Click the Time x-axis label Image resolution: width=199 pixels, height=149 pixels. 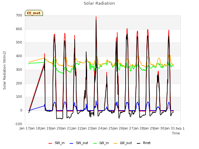click(x=176, y=133)
